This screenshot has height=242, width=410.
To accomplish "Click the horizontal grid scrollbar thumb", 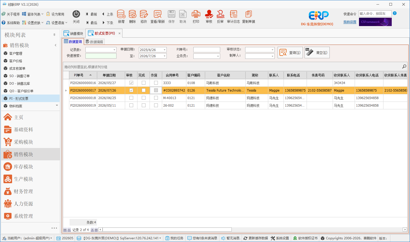I will point(167,230).
